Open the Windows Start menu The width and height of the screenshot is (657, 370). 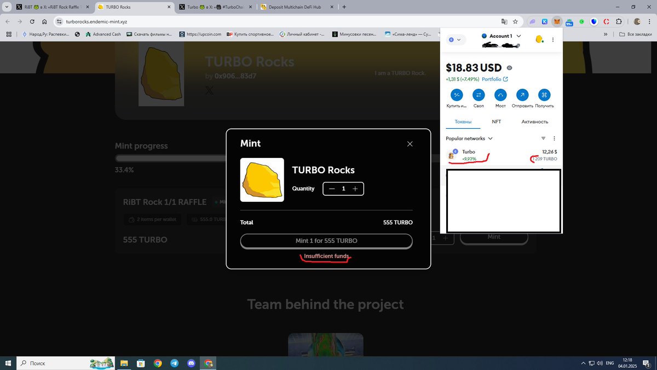8,363
